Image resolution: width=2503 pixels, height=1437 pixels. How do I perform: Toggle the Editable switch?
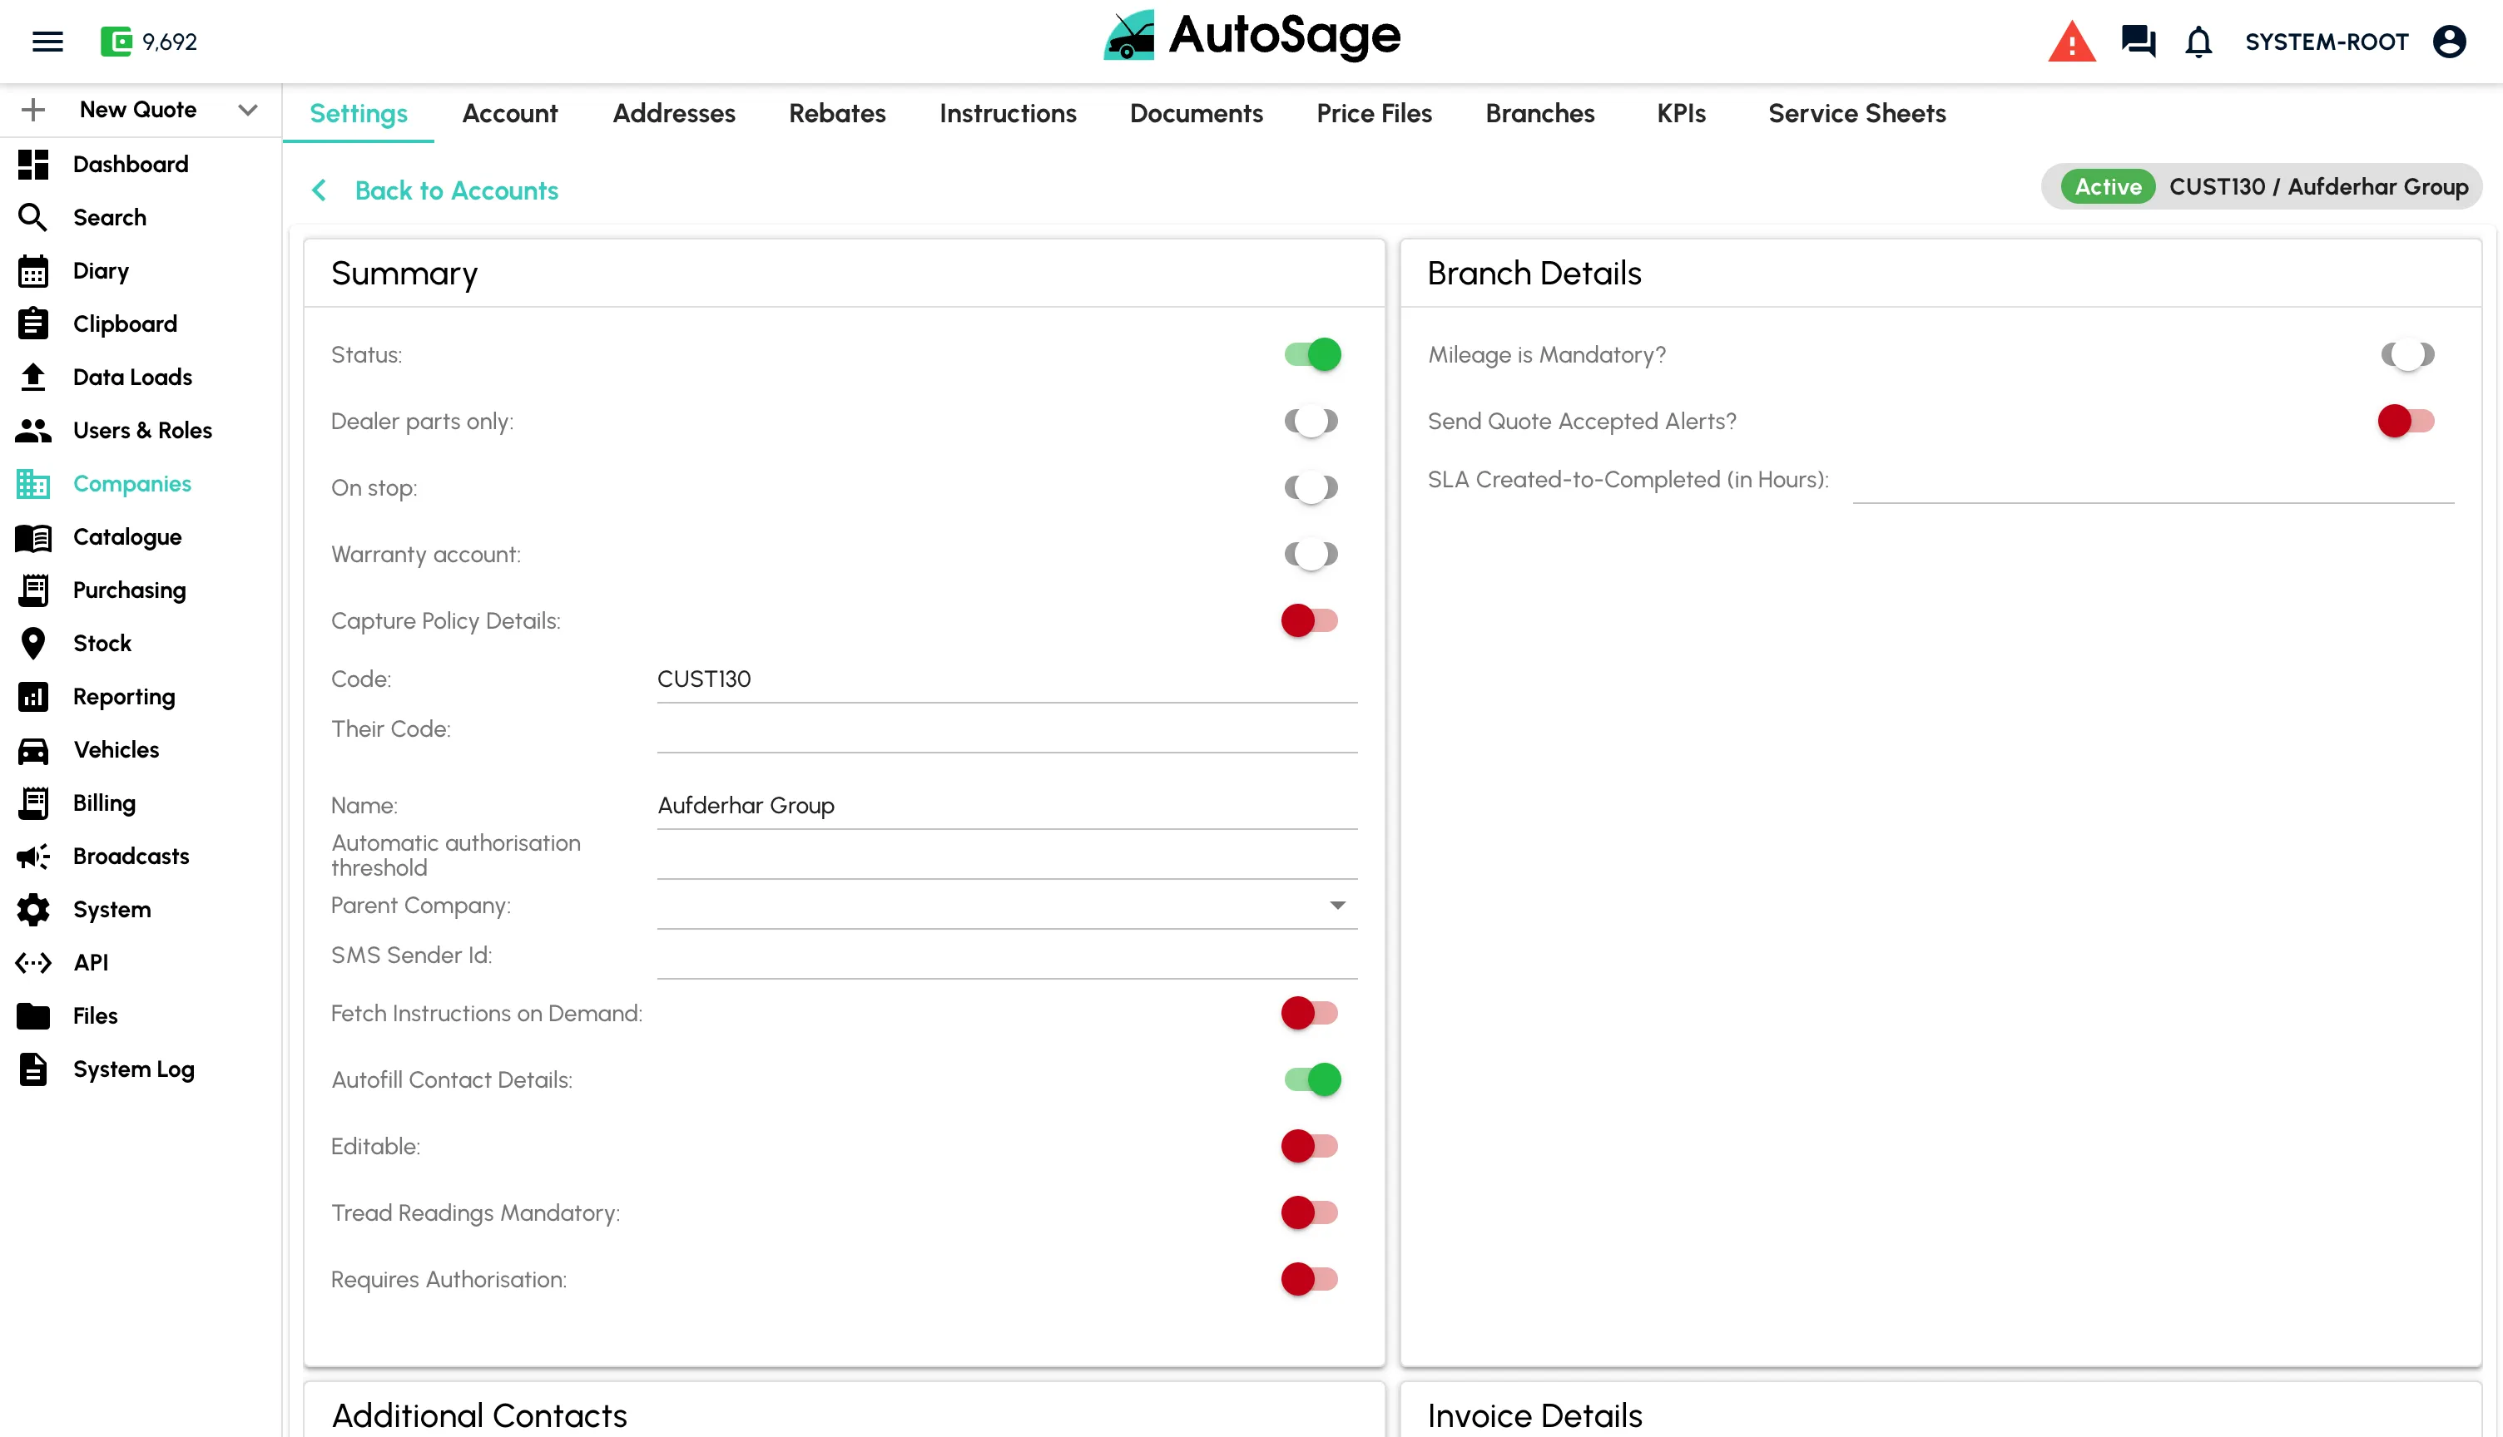click(x=1309, y=1146)
